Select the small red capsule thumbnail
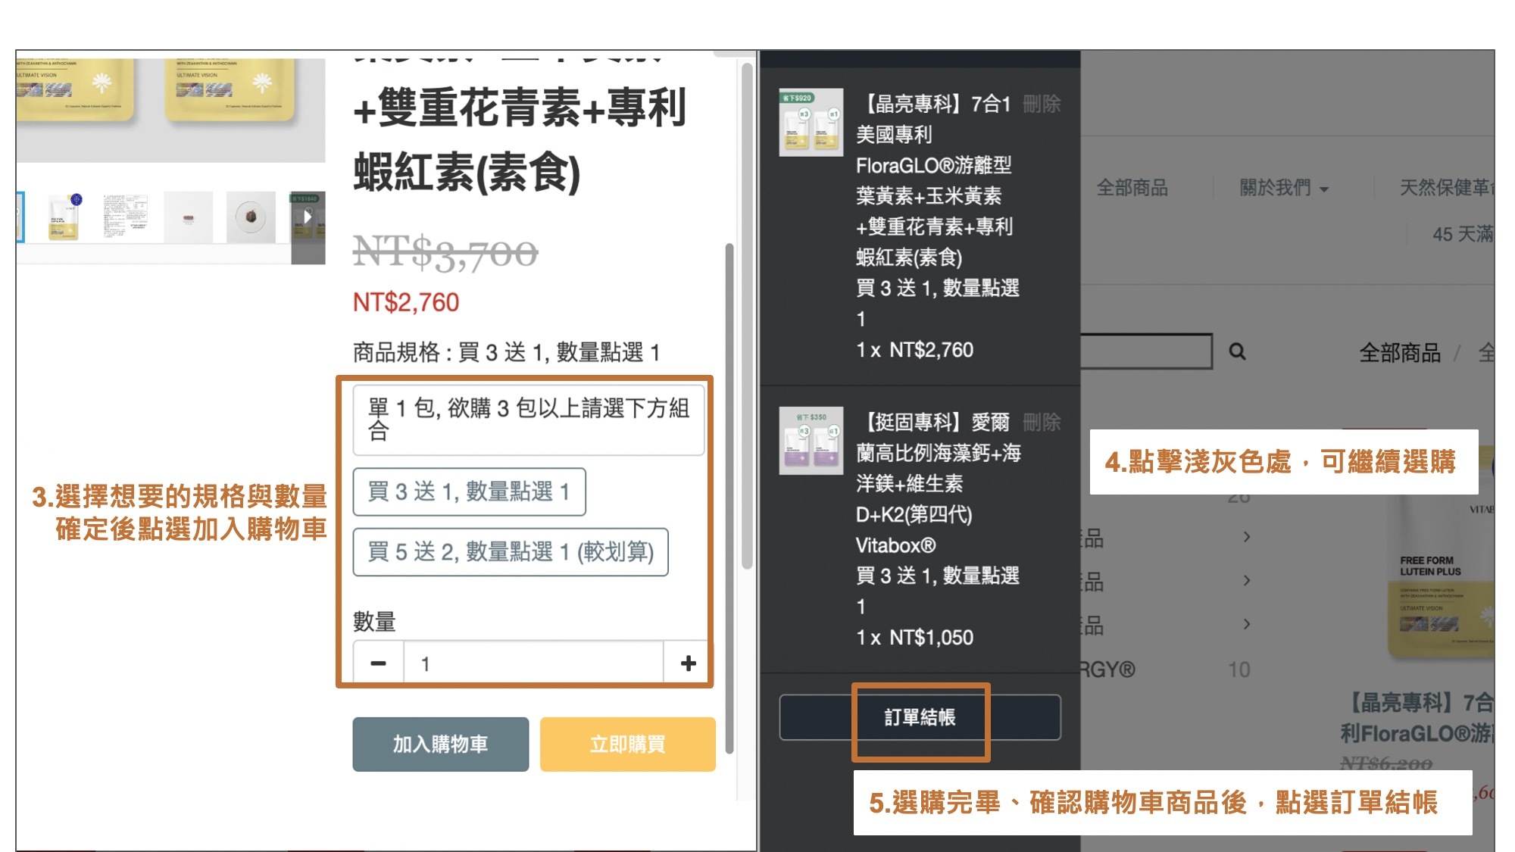The height and width of the screenshot is (852, 1515). click(188, 217)
